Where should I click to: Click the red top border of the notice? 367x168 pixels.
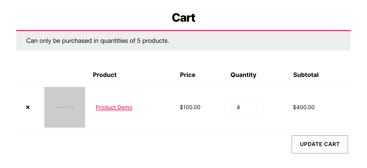[183, 30]
